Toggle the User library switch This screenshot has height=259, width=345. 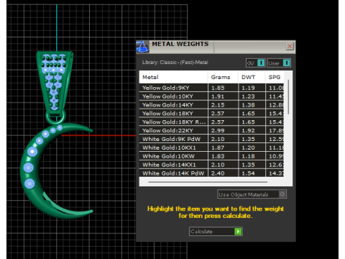coord(279,63)
